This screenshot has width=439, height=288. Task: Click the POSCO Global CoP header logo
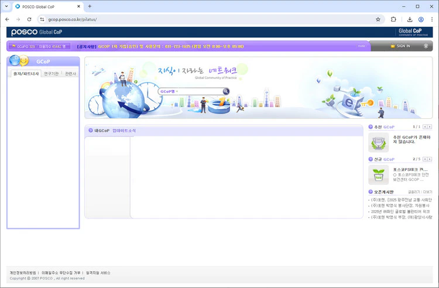[37, 32]
